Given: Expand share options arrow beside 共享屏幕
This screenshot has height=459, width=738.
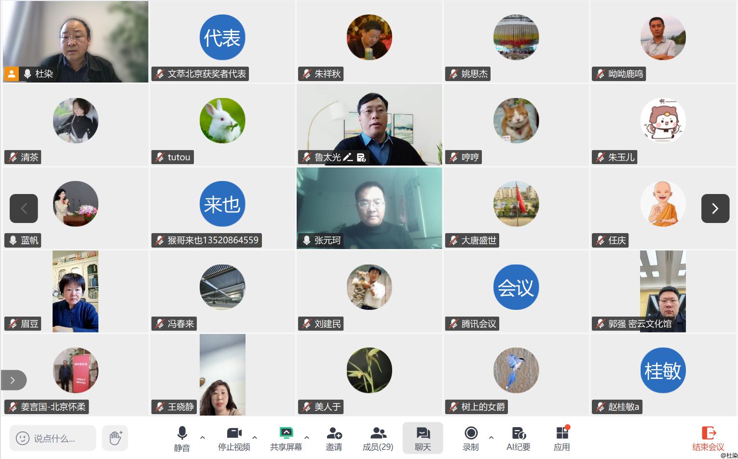Looking at the screenshot, I should [307, 437].
